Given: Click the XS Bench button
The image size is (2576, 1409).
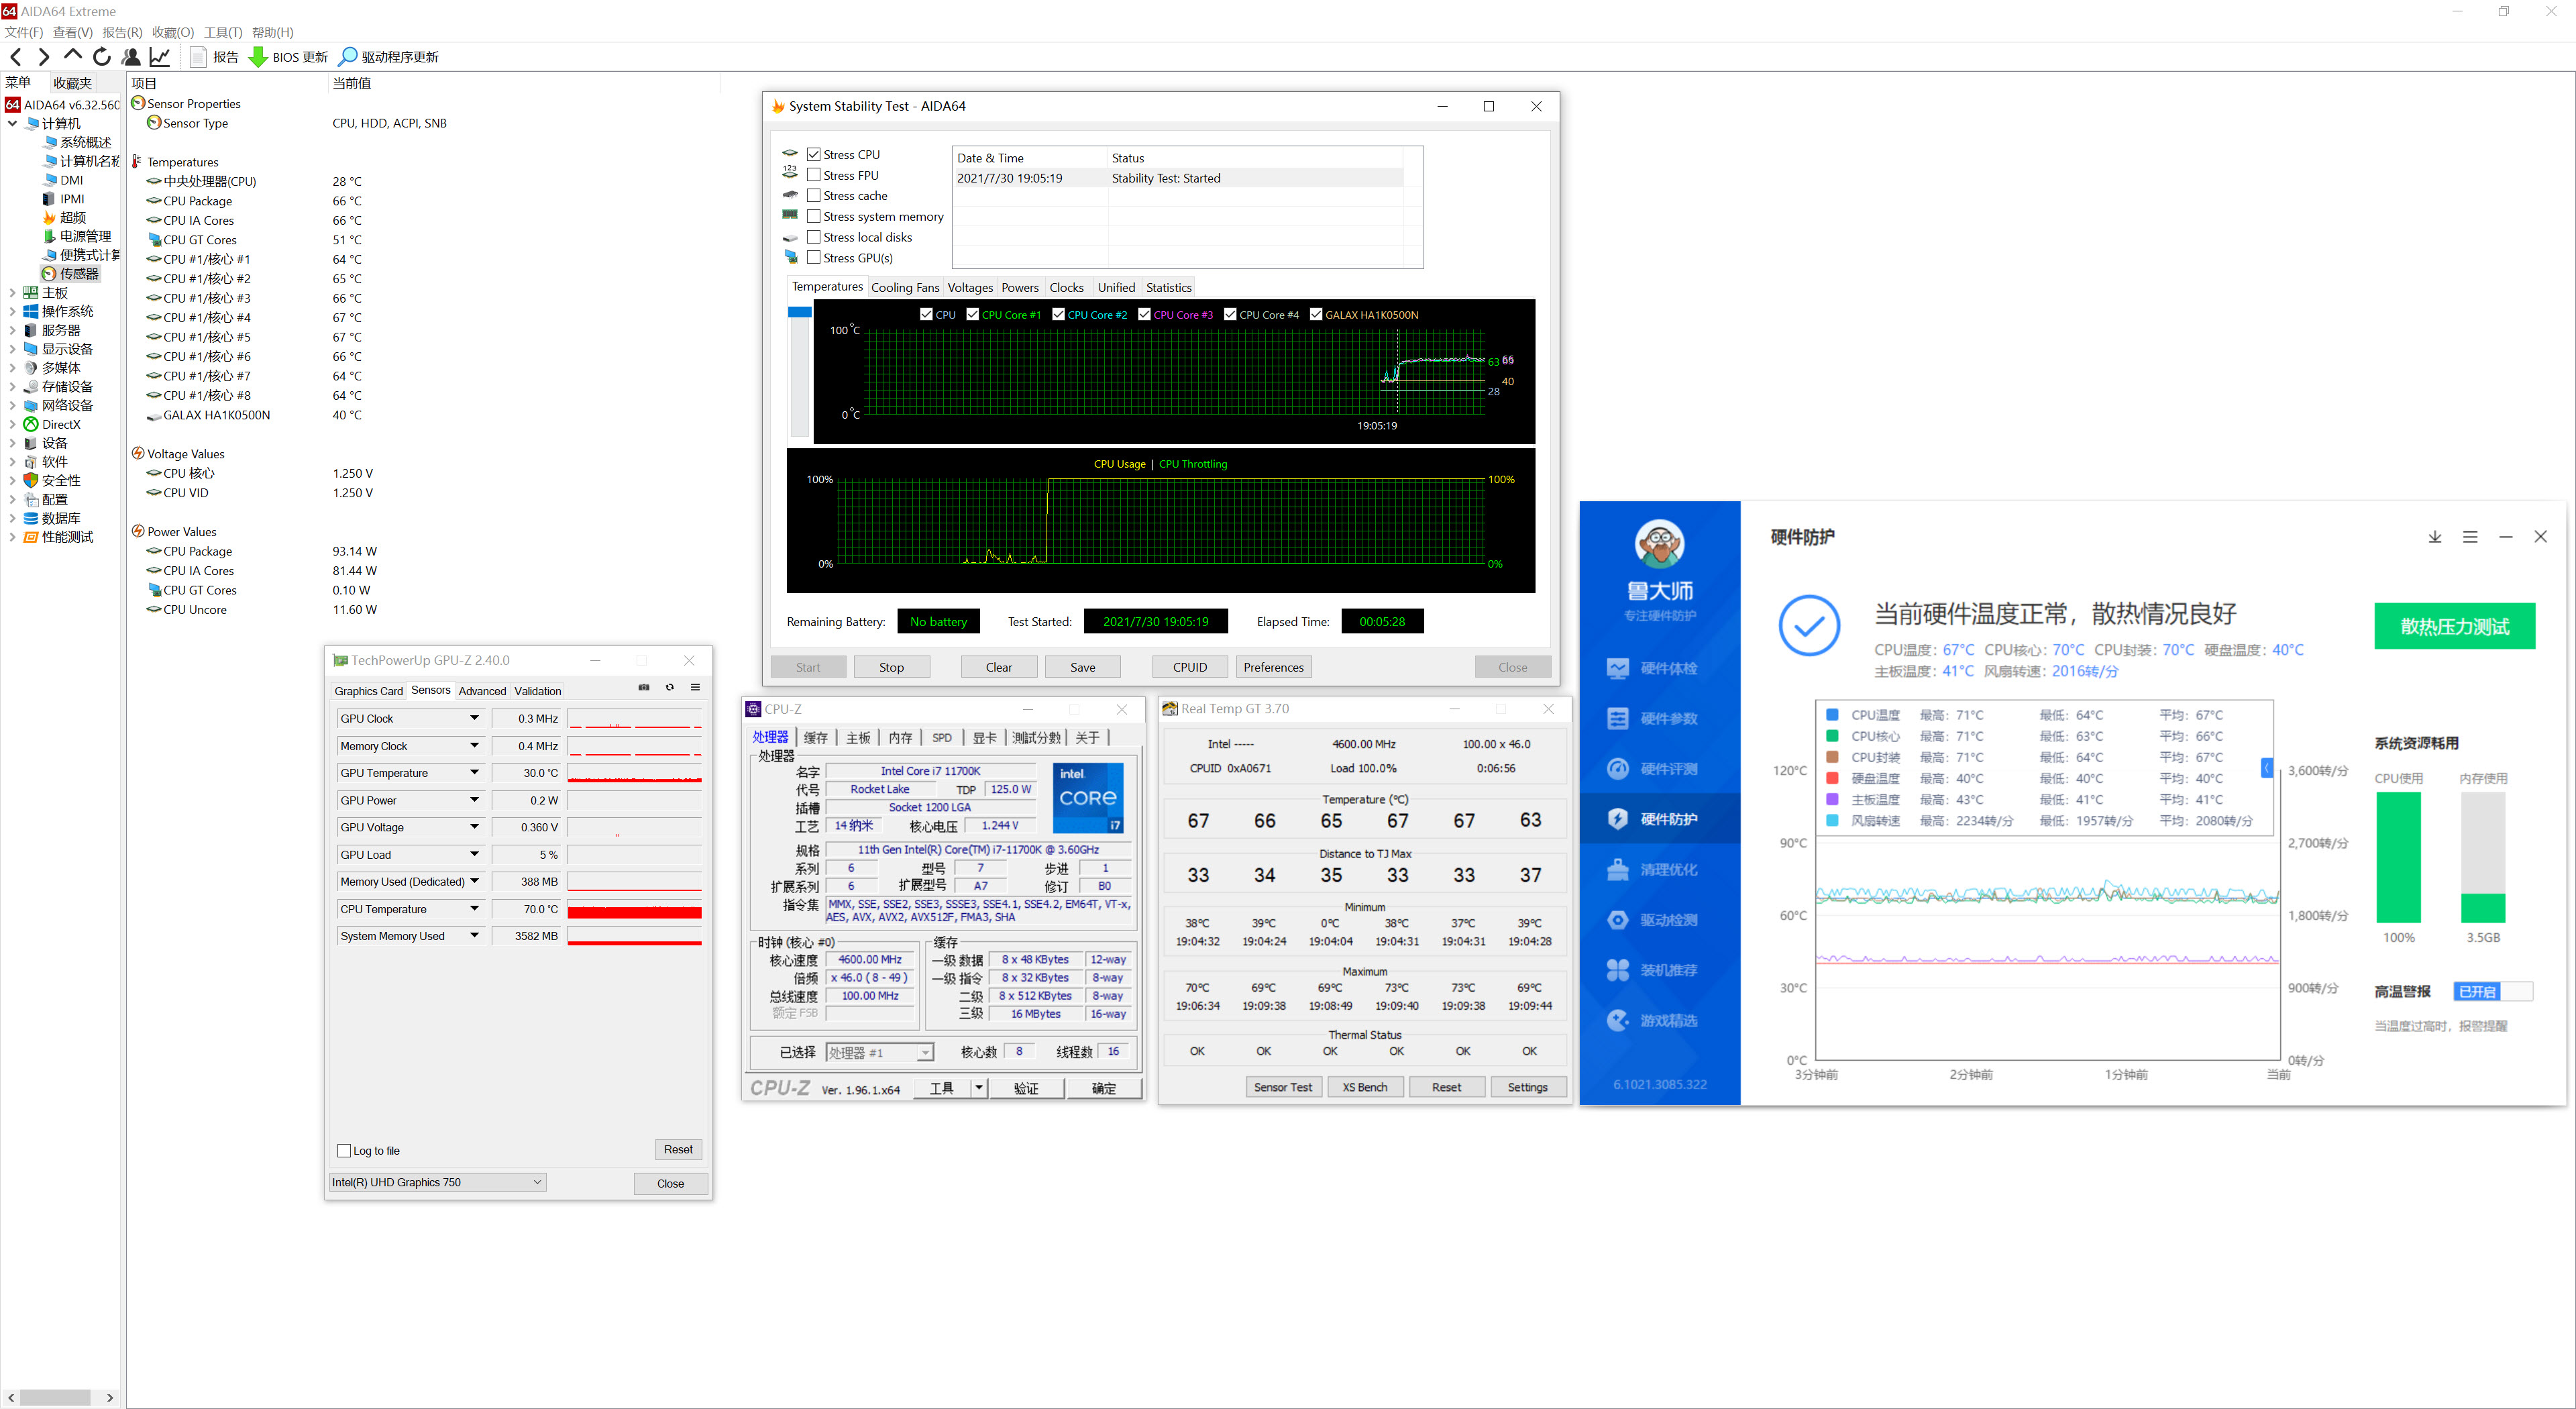Looking at the screenshot, I should [1365, 1087].
